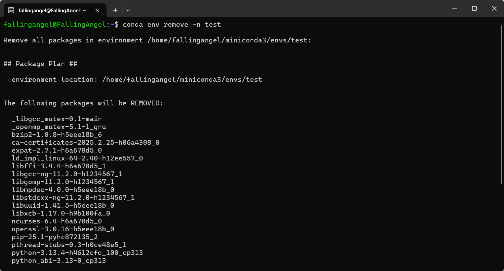The image size is (504, 271).
Task: Click the '## Package Plan ##' line
Action: [40, 64]
